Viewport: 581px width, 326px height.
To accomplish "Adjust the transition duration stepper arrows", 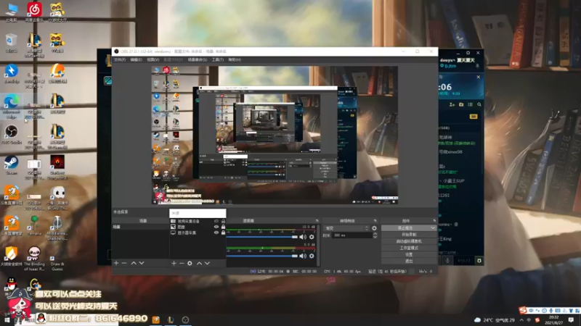I will pyautogui.click(x=375, y=235).
